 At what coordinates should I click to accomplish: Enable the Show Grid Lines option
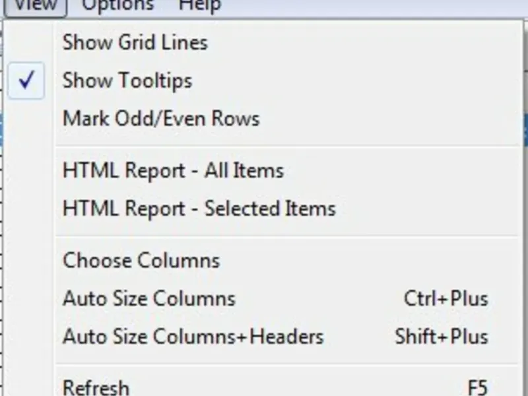click(x=135, y=43)
